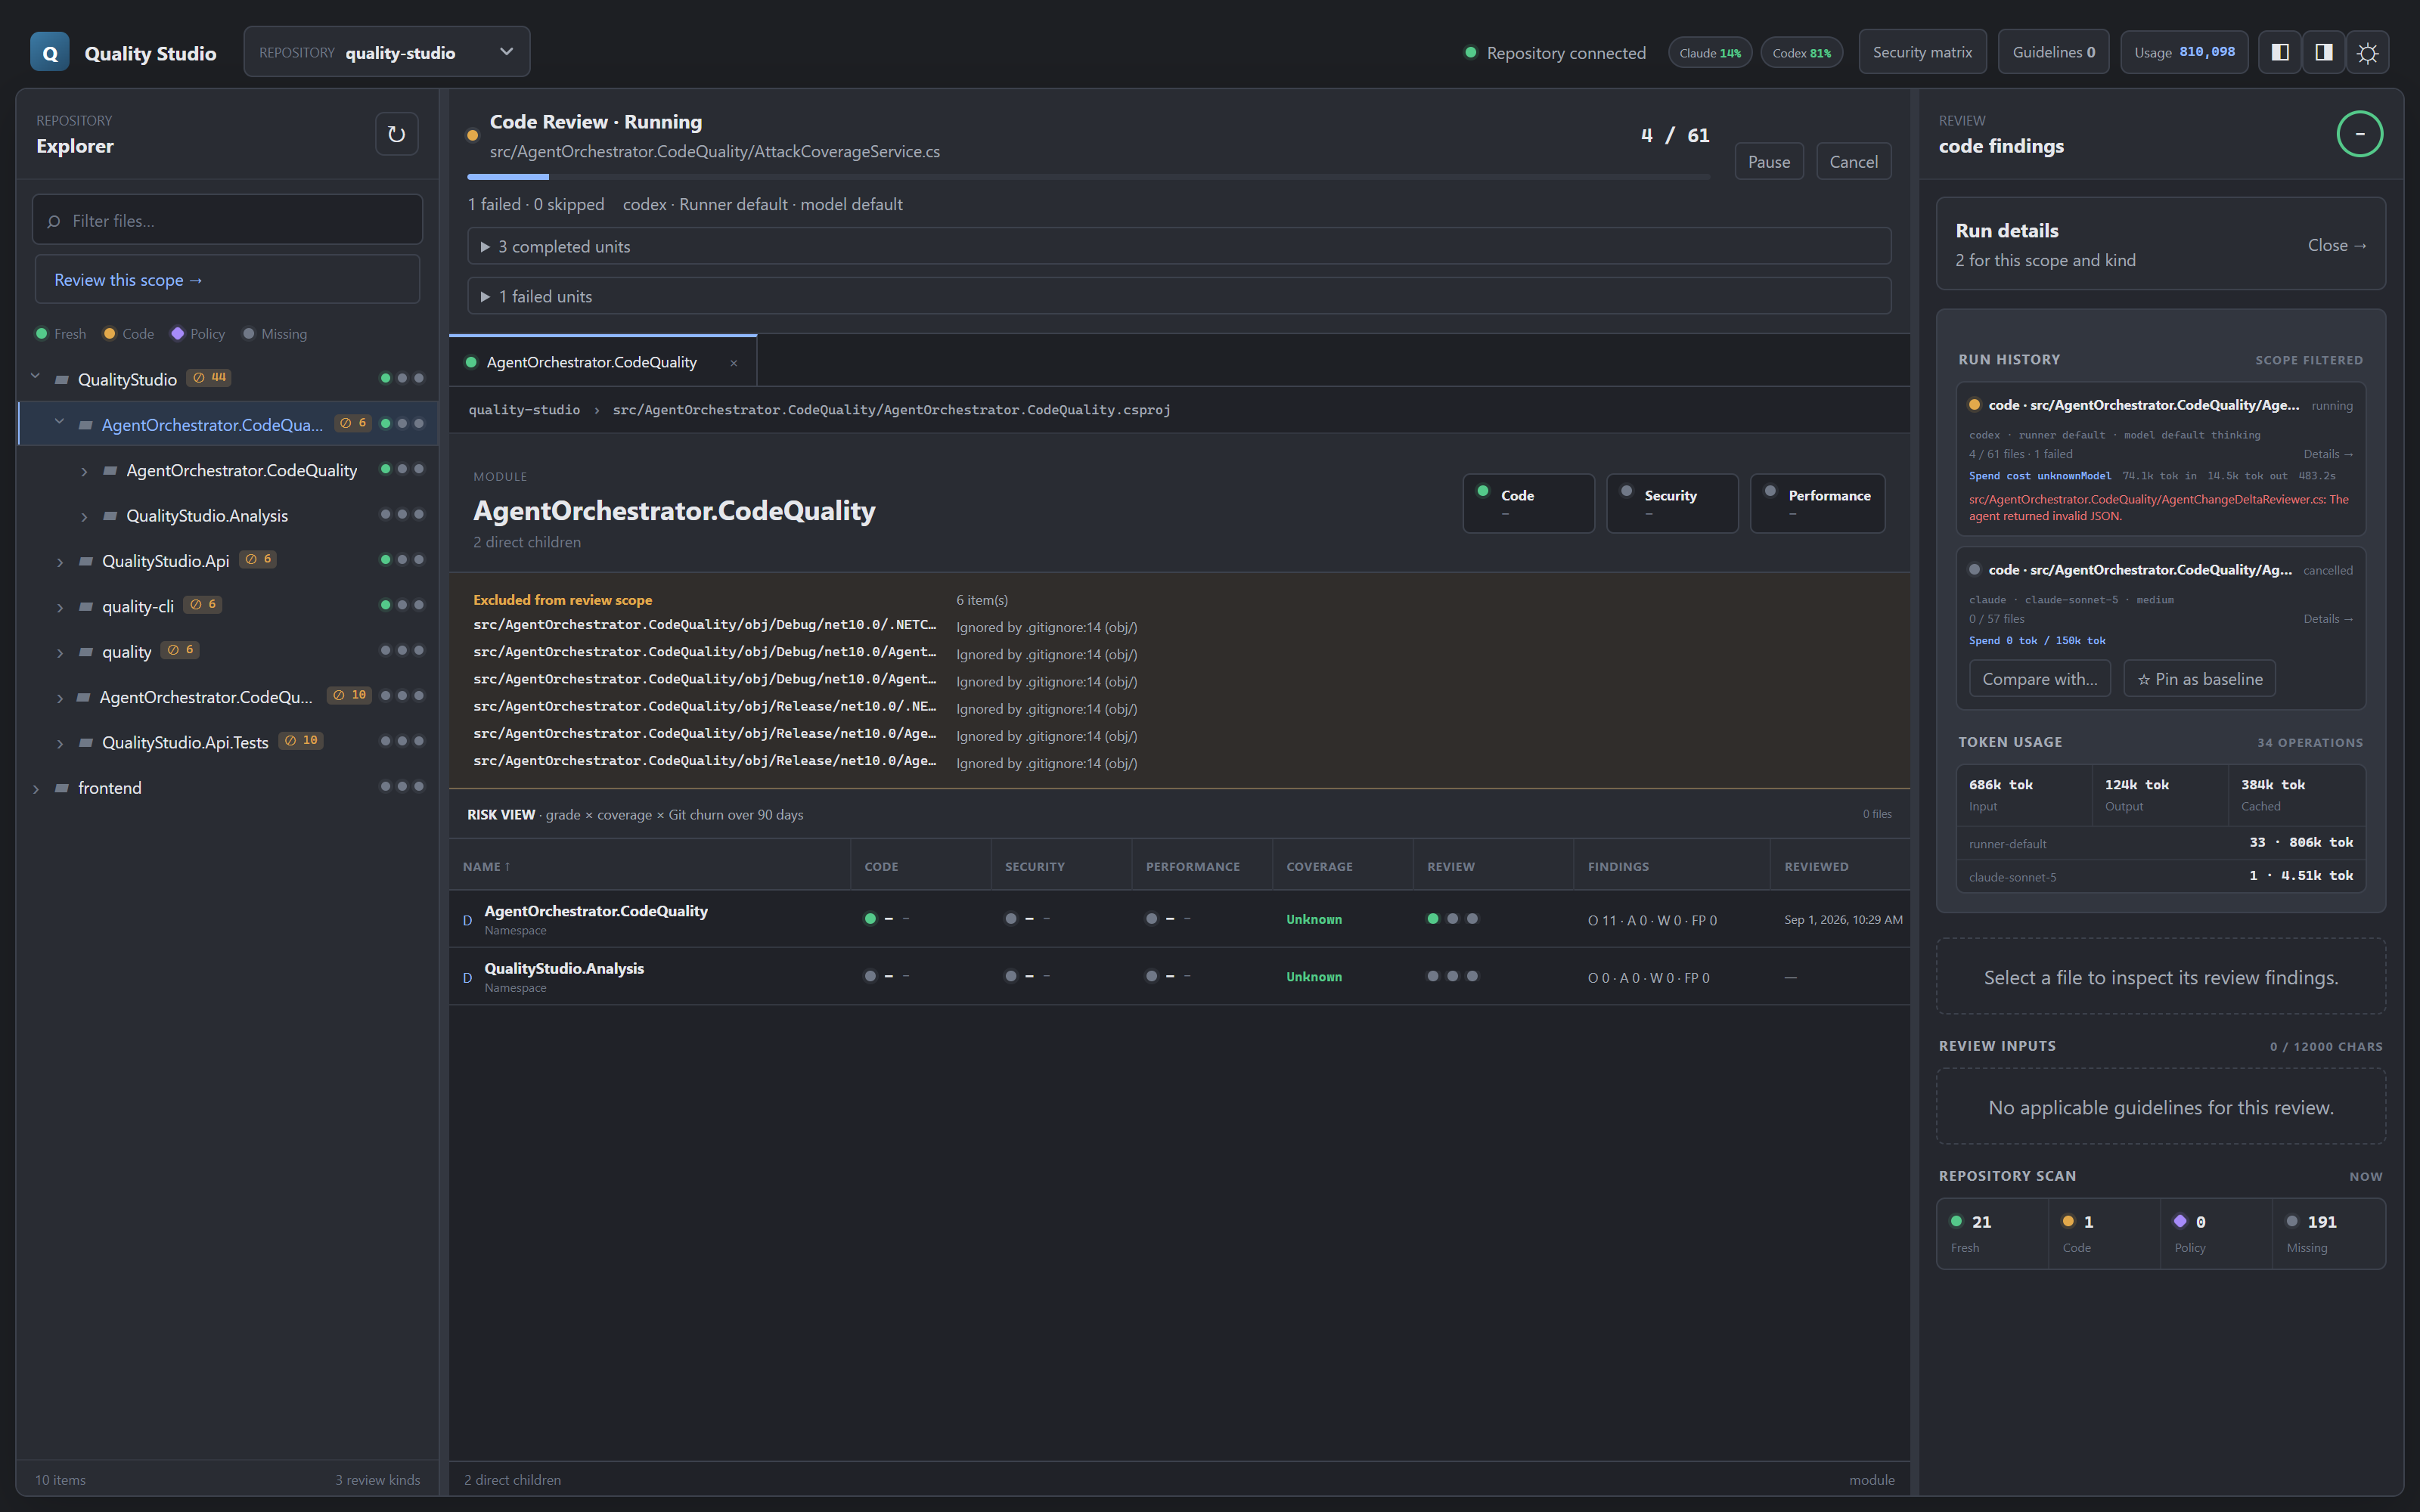This screenshot has width=2420, height=1512.
Task: Open Details of the running run
Action: 2328,454
